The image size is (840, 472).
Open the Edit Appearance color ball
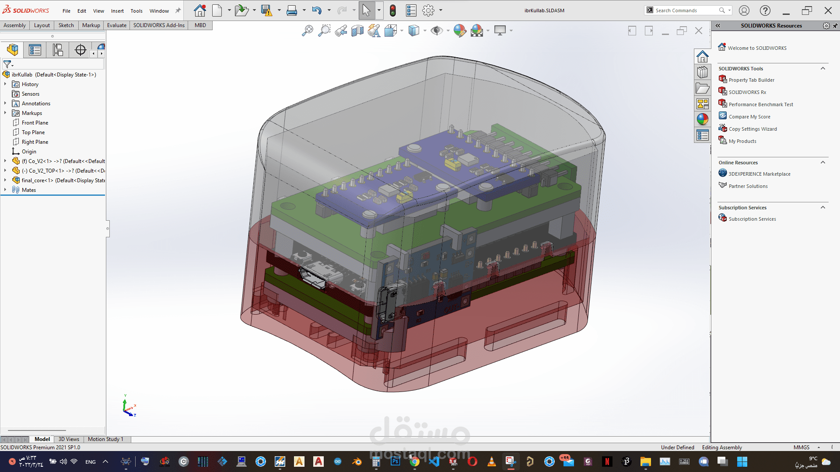(460, 31)
